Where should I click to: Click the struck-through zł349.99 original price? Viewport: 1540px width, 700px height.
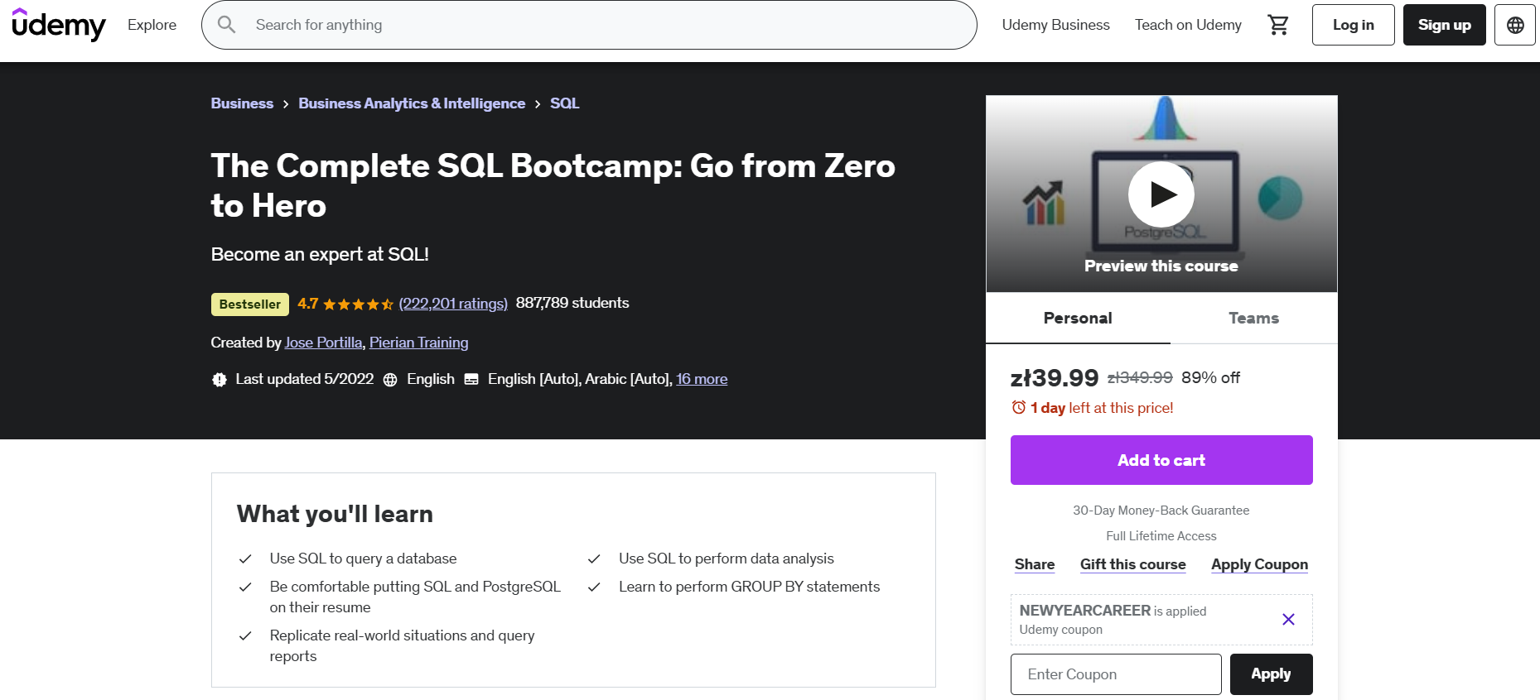click(1140, 377)
